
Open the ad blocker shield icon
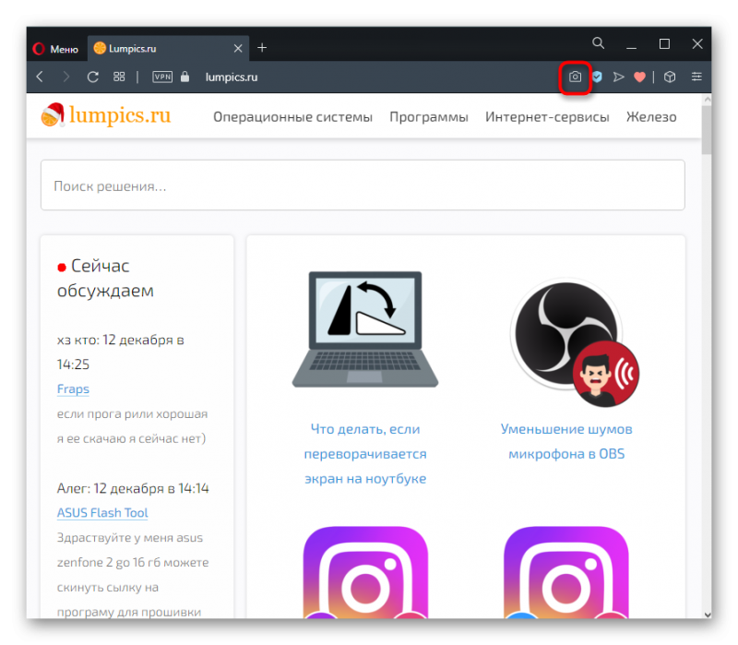pos(597,77)
